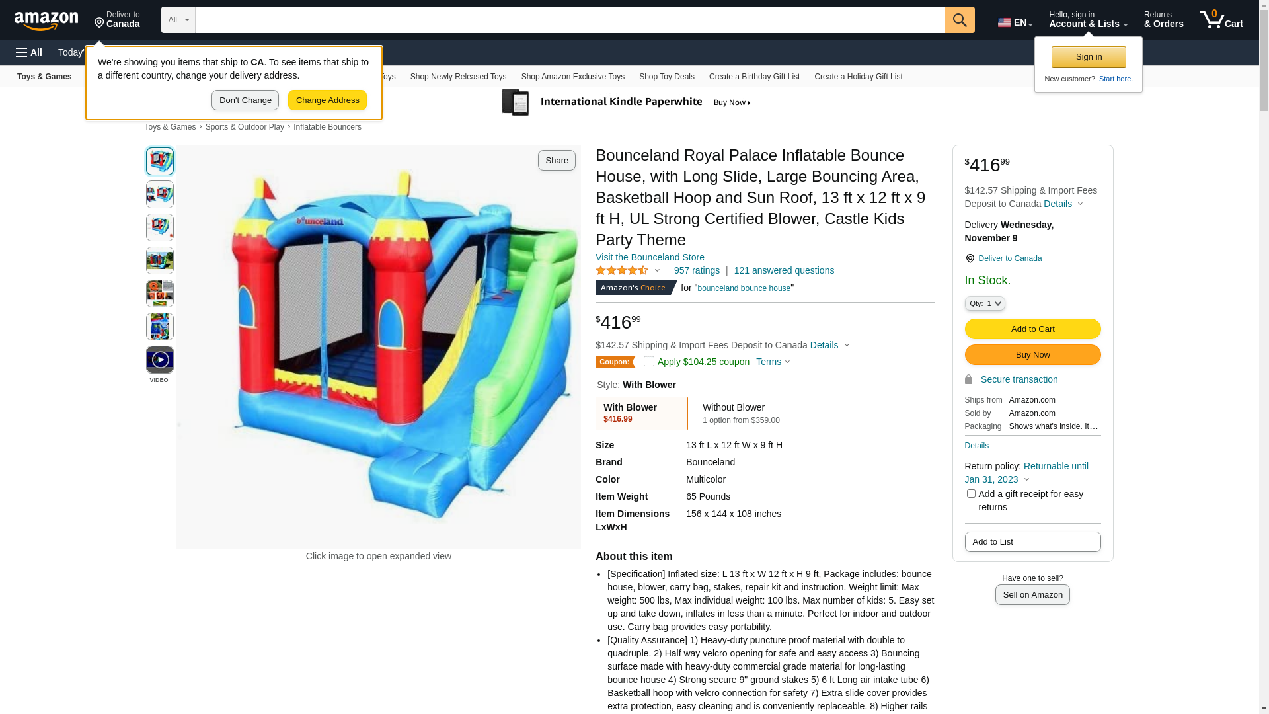Click the Secure transaction lock link

tap(1011, 379)
